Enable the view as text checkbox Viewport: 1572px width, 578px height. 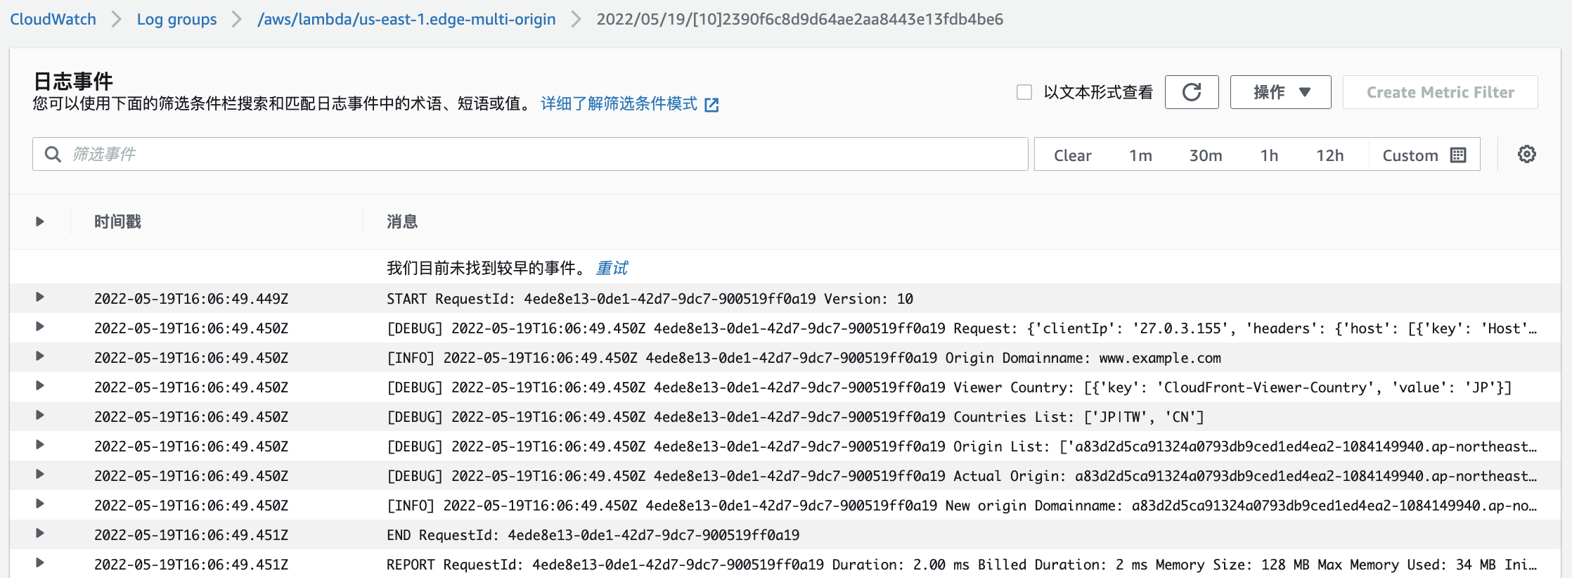[x=1024, y=92]
